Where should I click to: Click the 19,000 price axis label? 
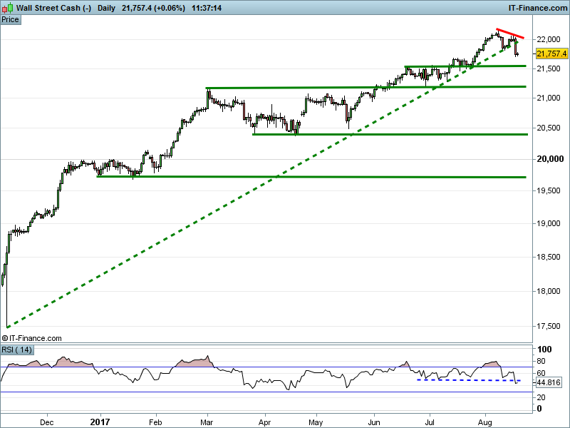(548, 223)
